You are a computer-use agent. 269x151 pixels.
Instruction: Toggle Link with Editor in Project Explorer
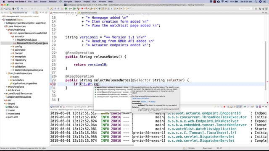(x=37, y=13)
